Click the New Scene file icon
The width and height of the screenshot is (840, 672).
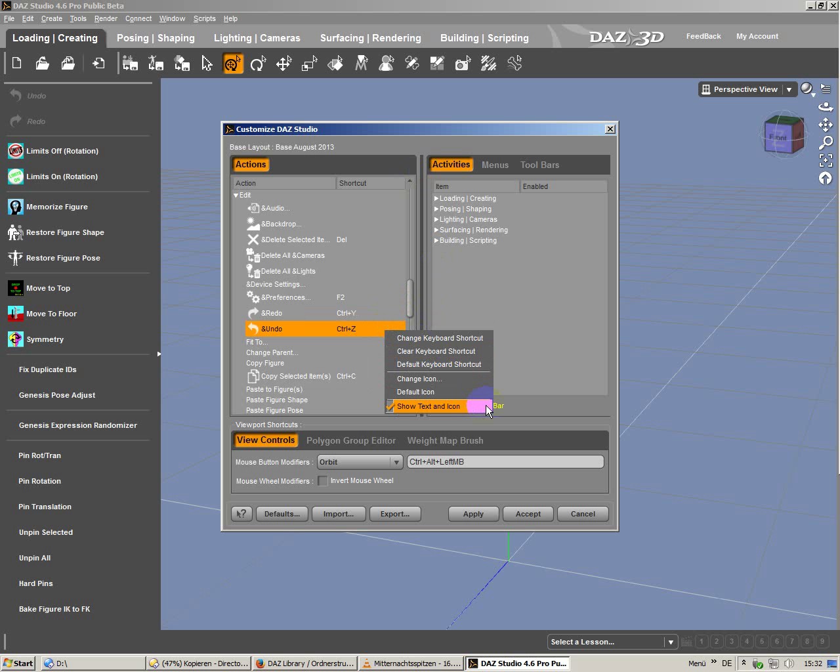coord(17,64)
